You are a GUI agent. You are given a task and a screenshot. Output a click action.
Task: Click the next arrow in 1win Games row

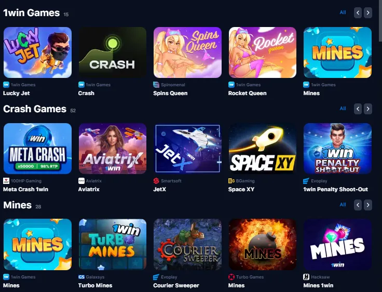[368, 12]
